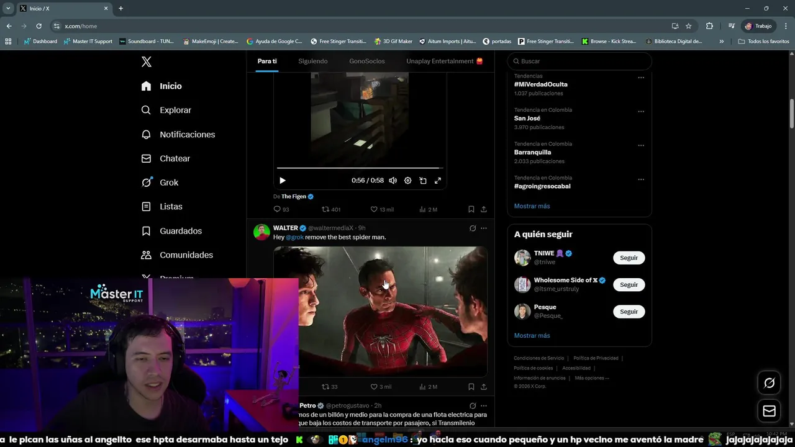Switch to Unaplay Entertainment tab
This screenshot has height=447, width=795.
[x=445, y=61]
